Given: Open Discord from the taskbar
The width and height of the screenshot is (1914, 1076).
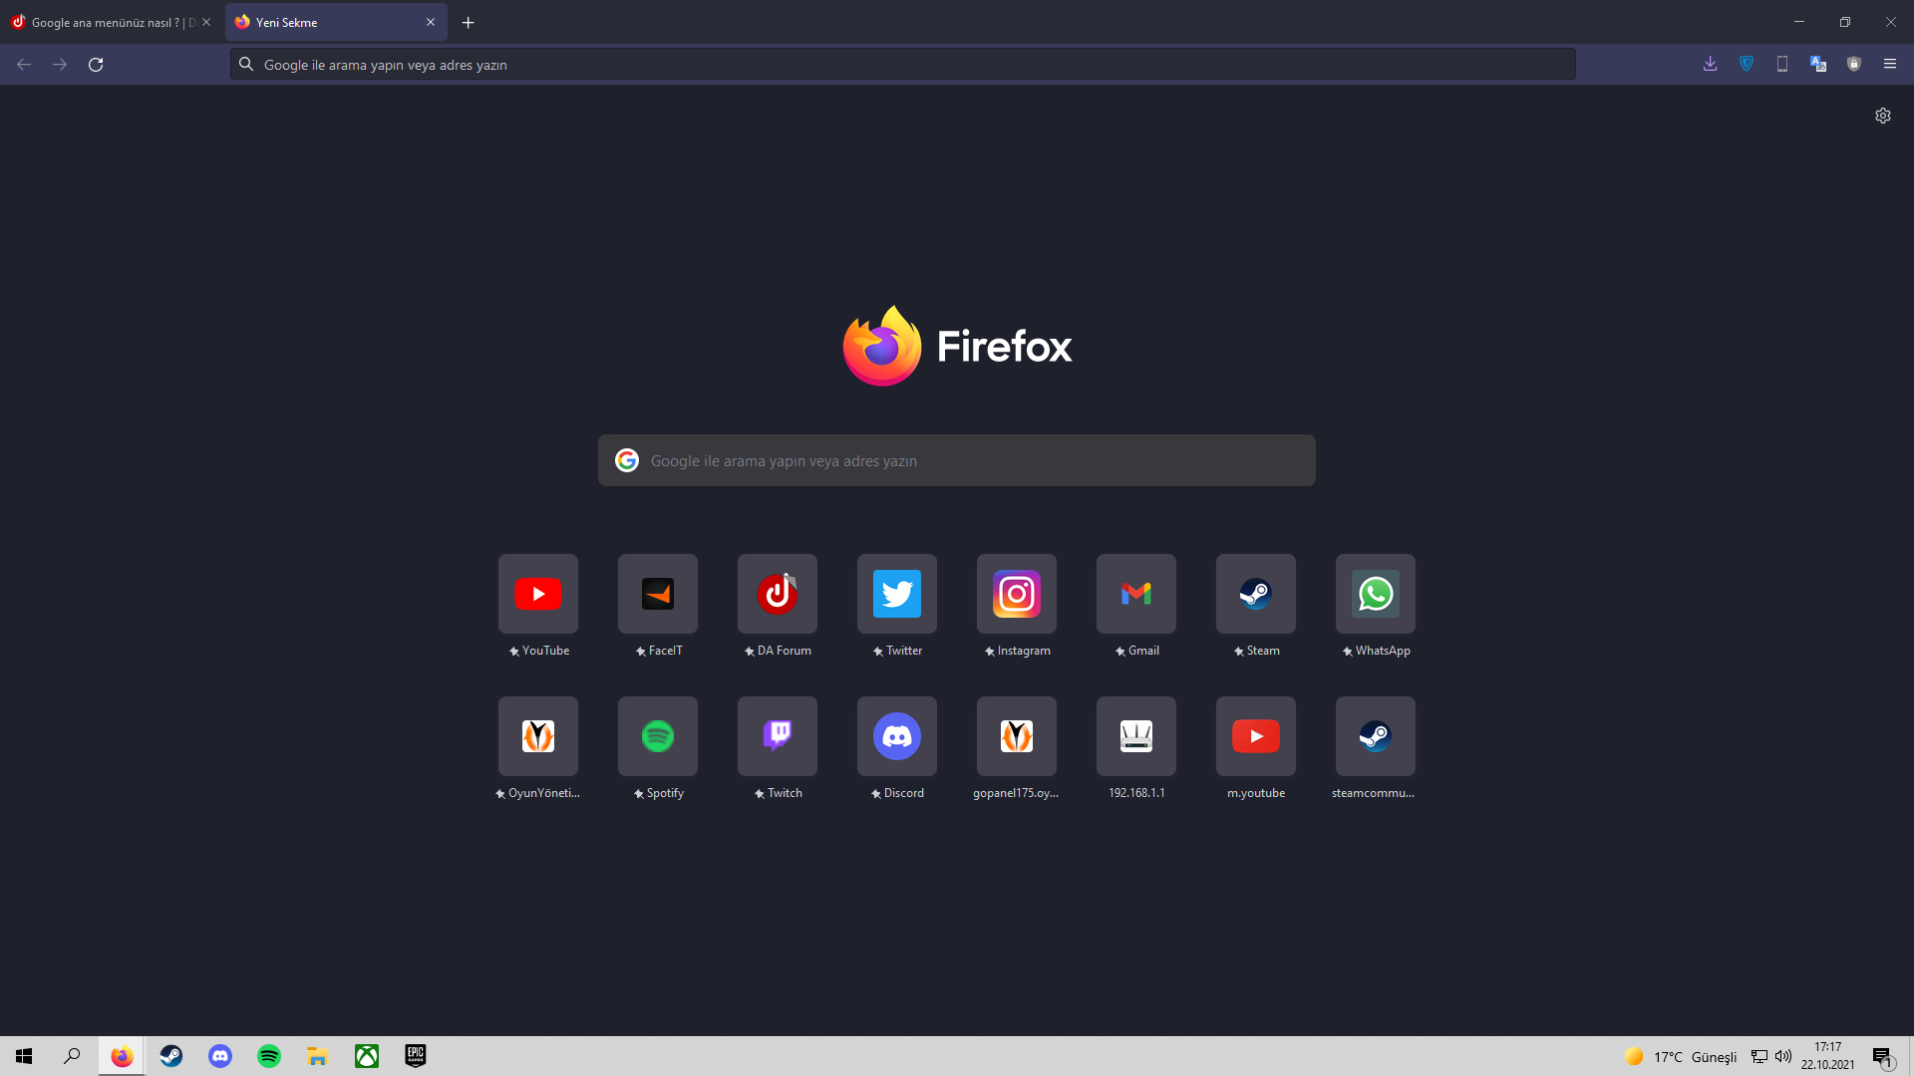Looking at the screenshot, I should [x=220, y=1056].
